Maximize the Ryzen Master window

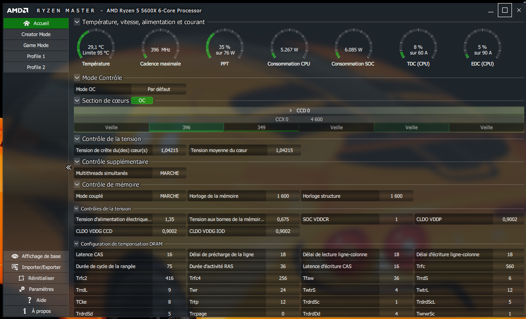pos(504,10)
